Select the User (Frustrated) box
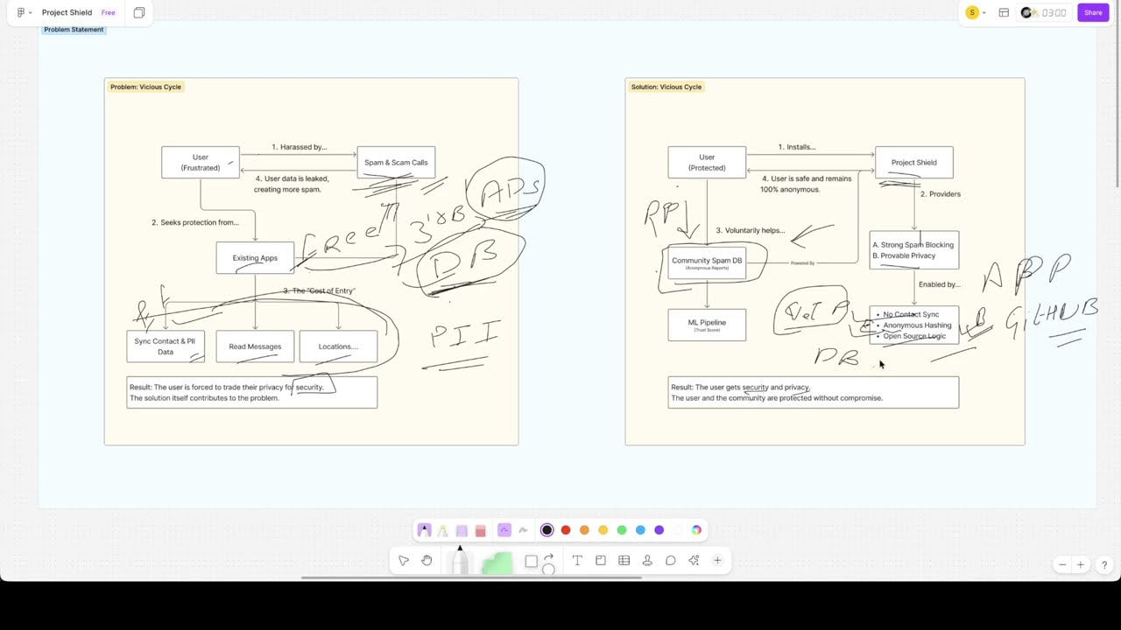The image size is (1121, 630). click(201, 163)
